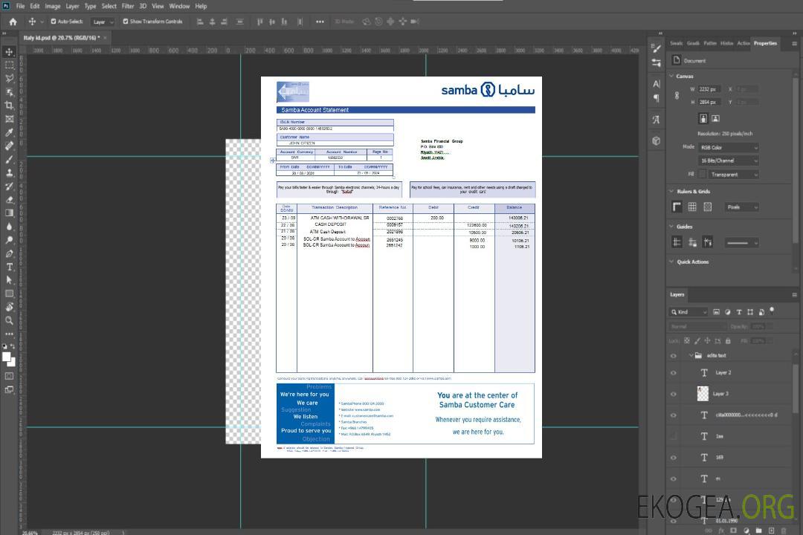
Task: Select the Brush tool
Action: point(9,160)
